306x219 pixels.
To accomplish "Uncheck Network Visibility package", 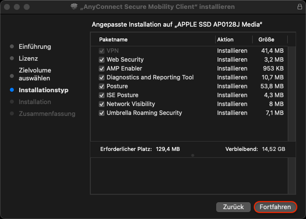I will [102, 104].
